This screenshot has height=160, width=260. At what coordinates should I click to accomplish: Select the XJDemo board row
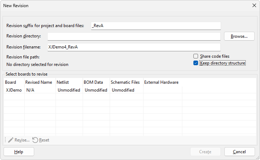click(x=14, y=90)
